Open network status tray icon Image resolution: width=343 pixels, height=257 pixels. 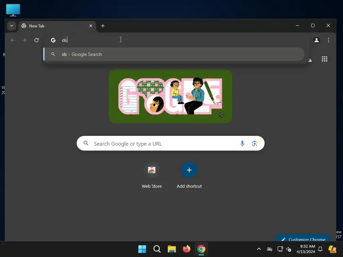pos(280,249)
